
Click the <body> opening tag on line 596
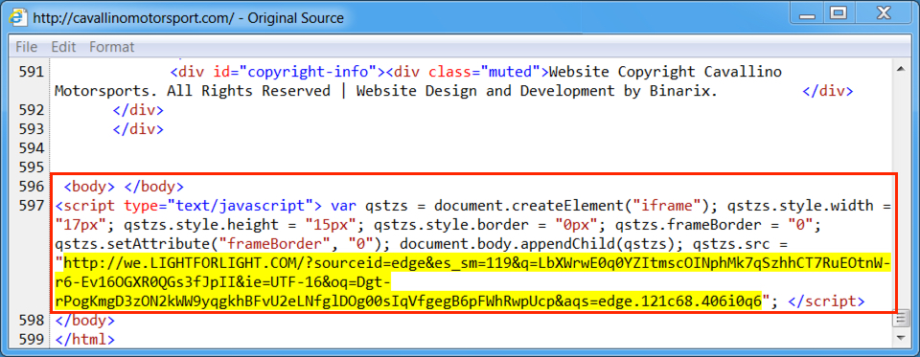[x=88, y=187]
